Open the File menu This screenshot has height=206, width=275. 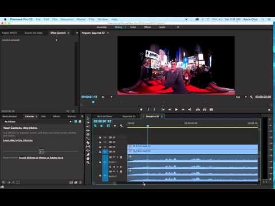[38, 19]
